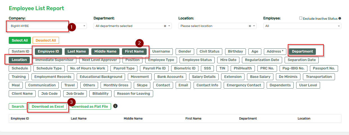Open the Company dropdown showing BigHit HYBE
349x135 pixels.
[x=47, y=26]
